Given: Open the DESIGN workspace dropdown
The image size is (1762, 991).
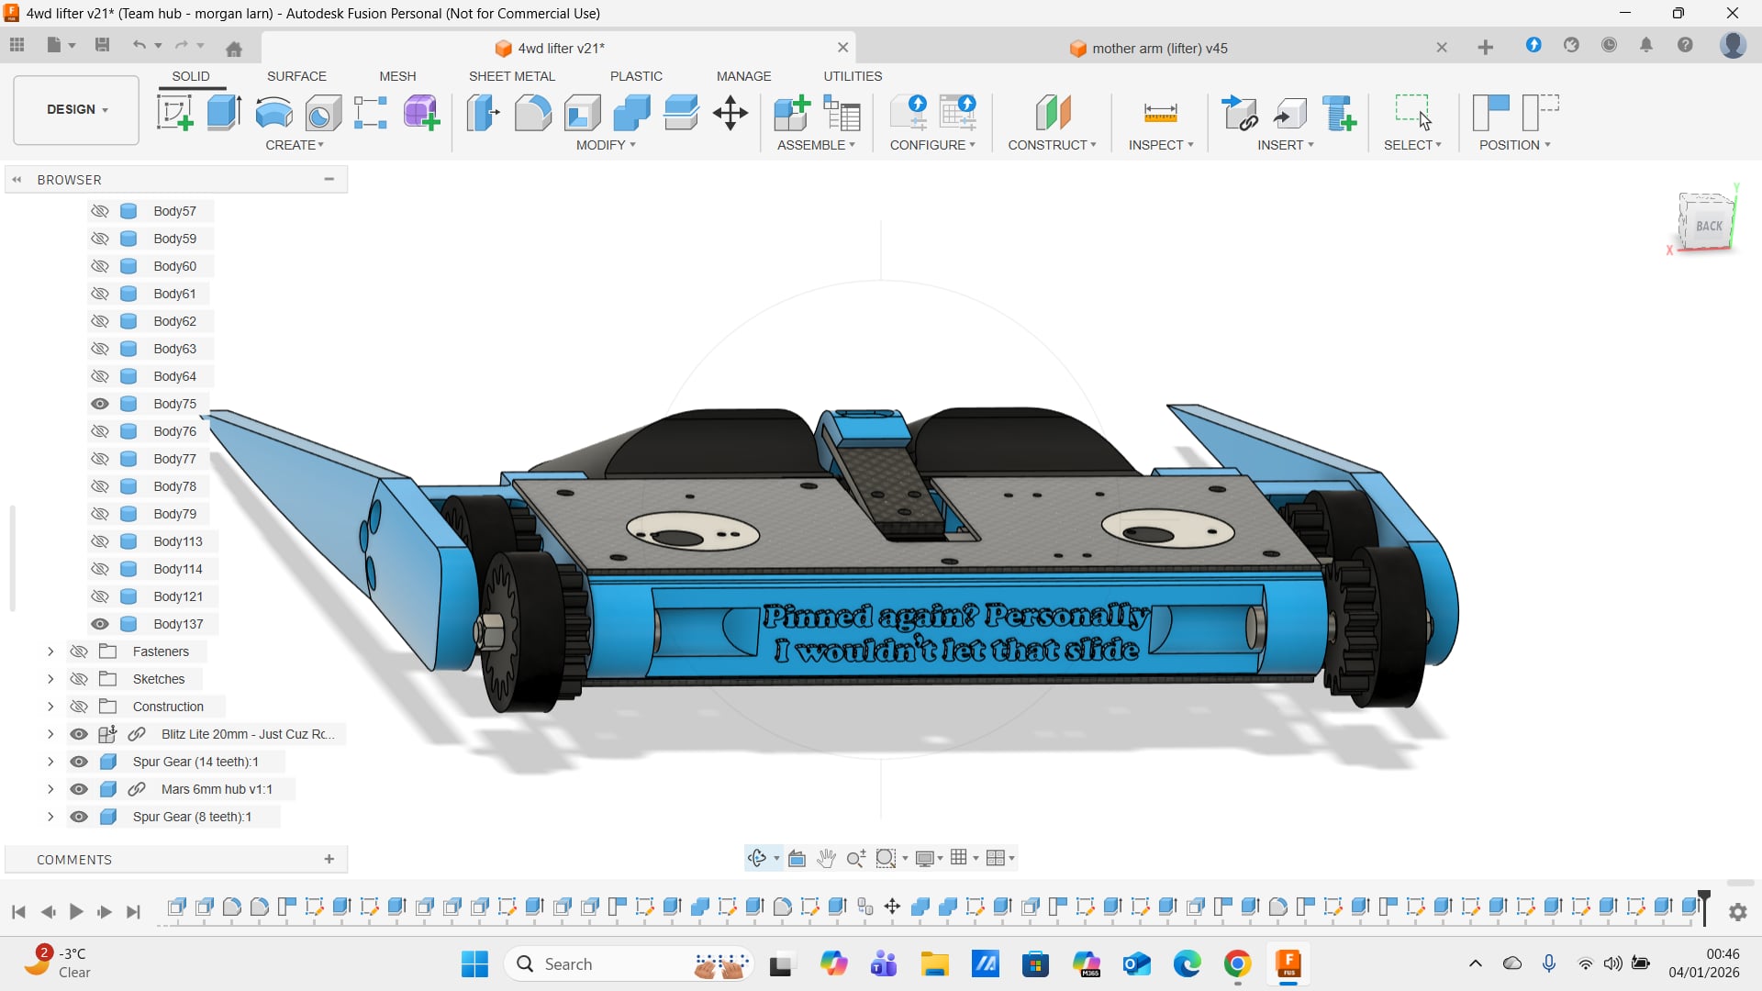Looking at the screenshot, I should 77,109.
